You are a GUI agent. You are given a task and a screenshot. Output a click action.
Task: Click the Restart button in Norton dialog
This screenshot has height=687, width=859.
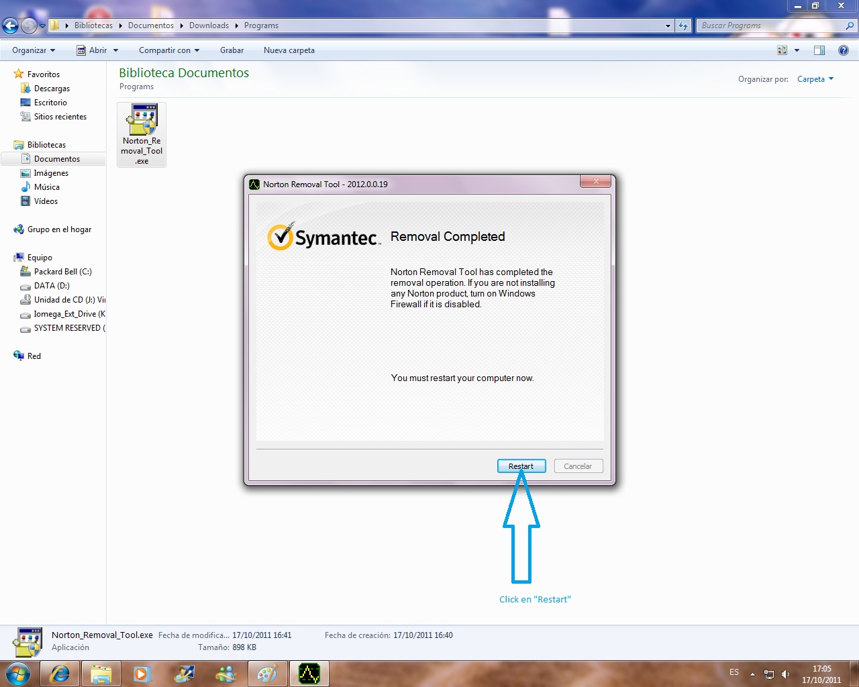(521, 466)
